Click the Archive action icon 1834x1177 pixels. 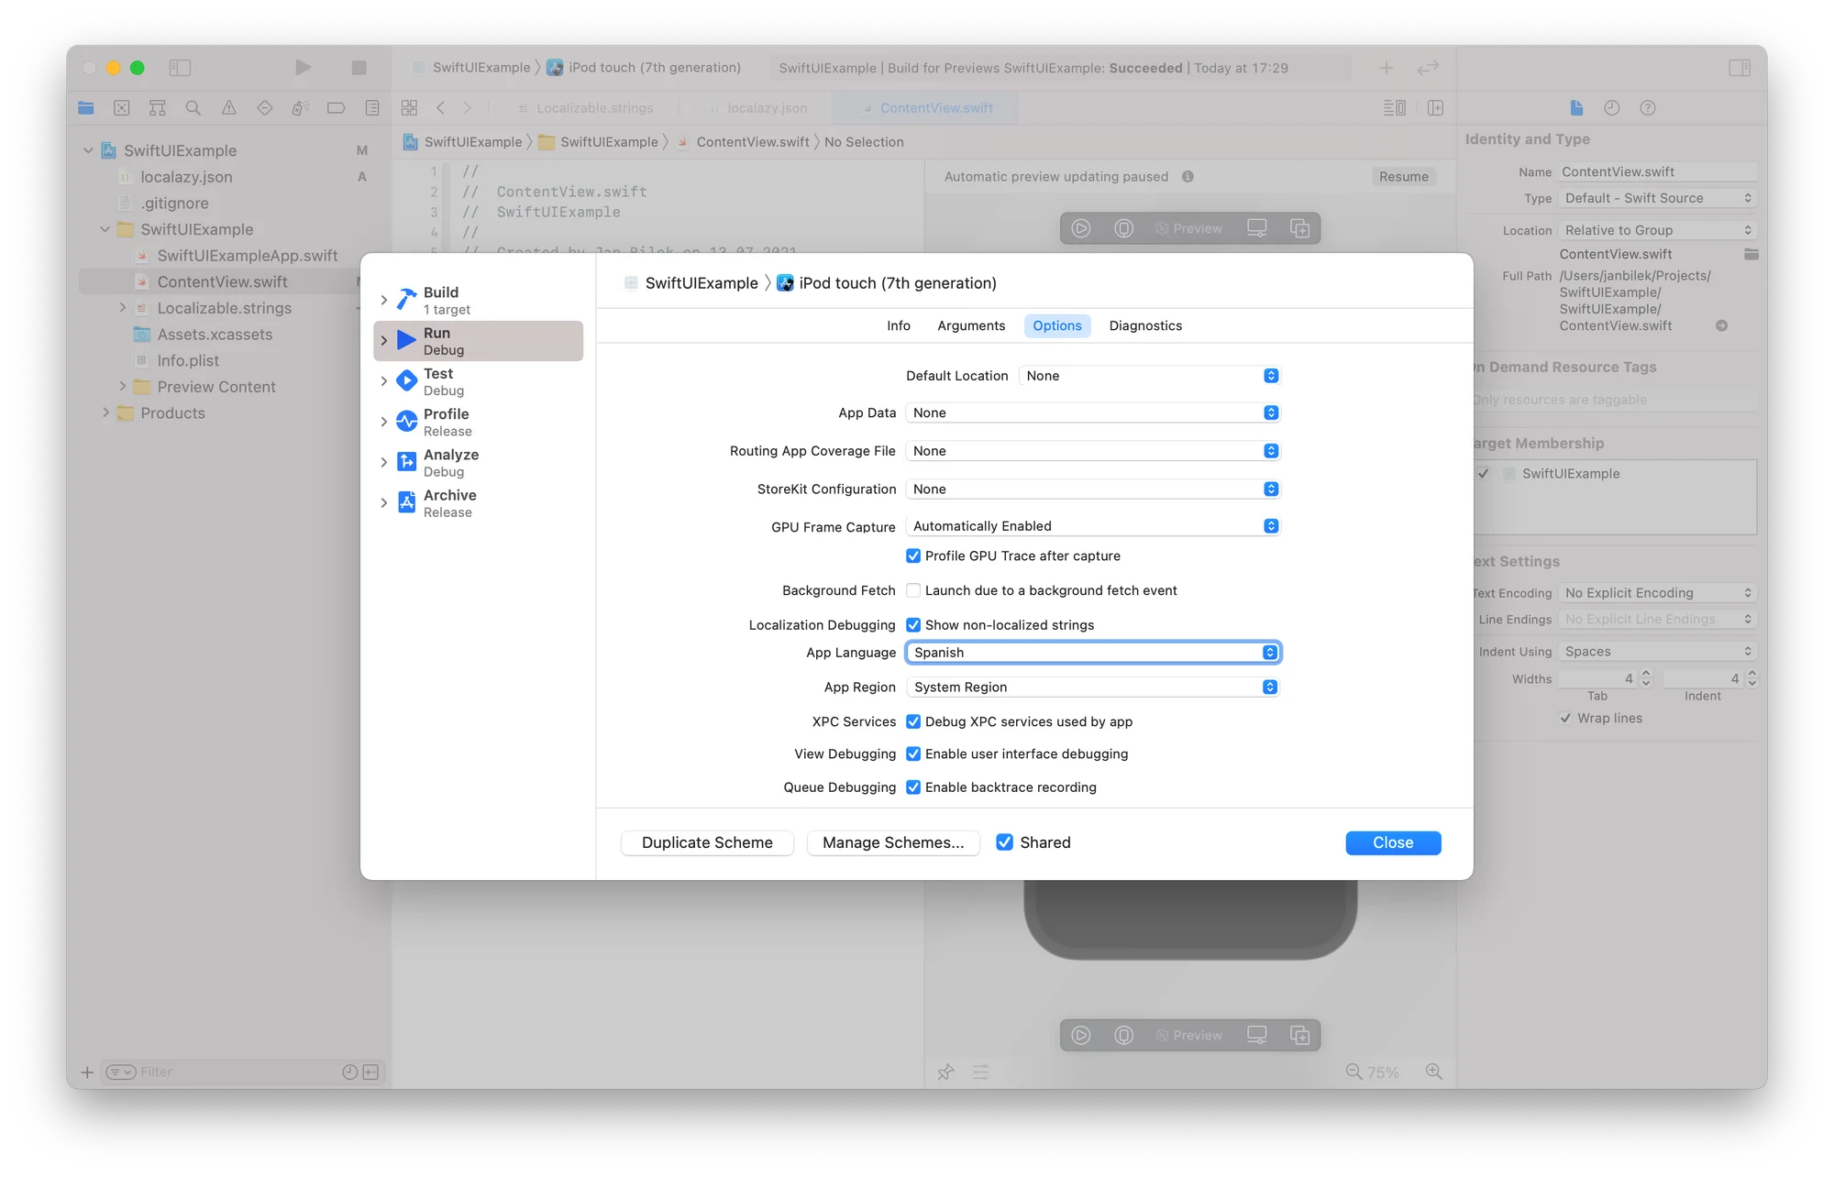point(406,502)
